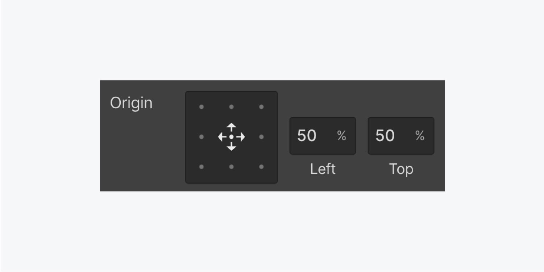Set origin to middle-left dot
This screenshot has width=544, height=272.
pos(202,137)
